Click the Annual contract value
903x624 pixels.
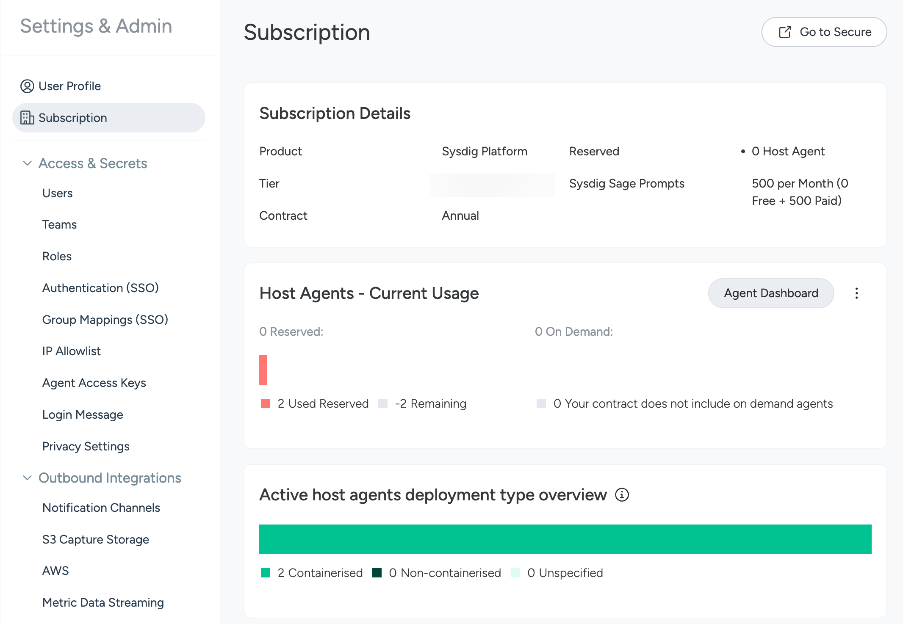[x=460, y=215]
